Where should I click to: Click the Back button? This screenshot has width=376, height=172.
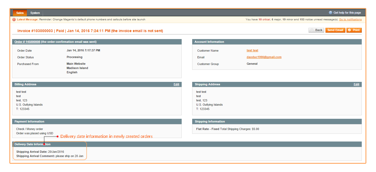(x=316, y=30)
